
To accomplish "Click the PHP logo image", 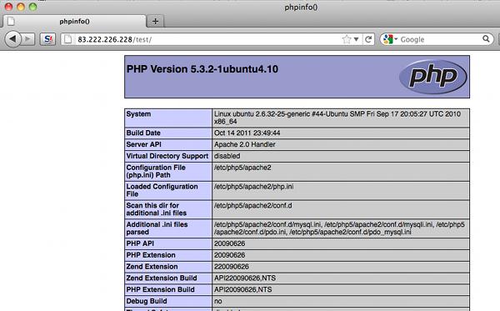I will tap(433, 77).
